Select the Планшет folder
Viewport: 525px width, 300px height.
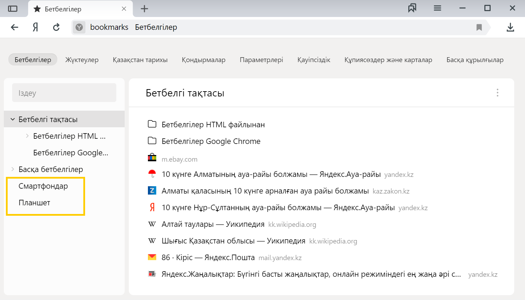point(34,203)
